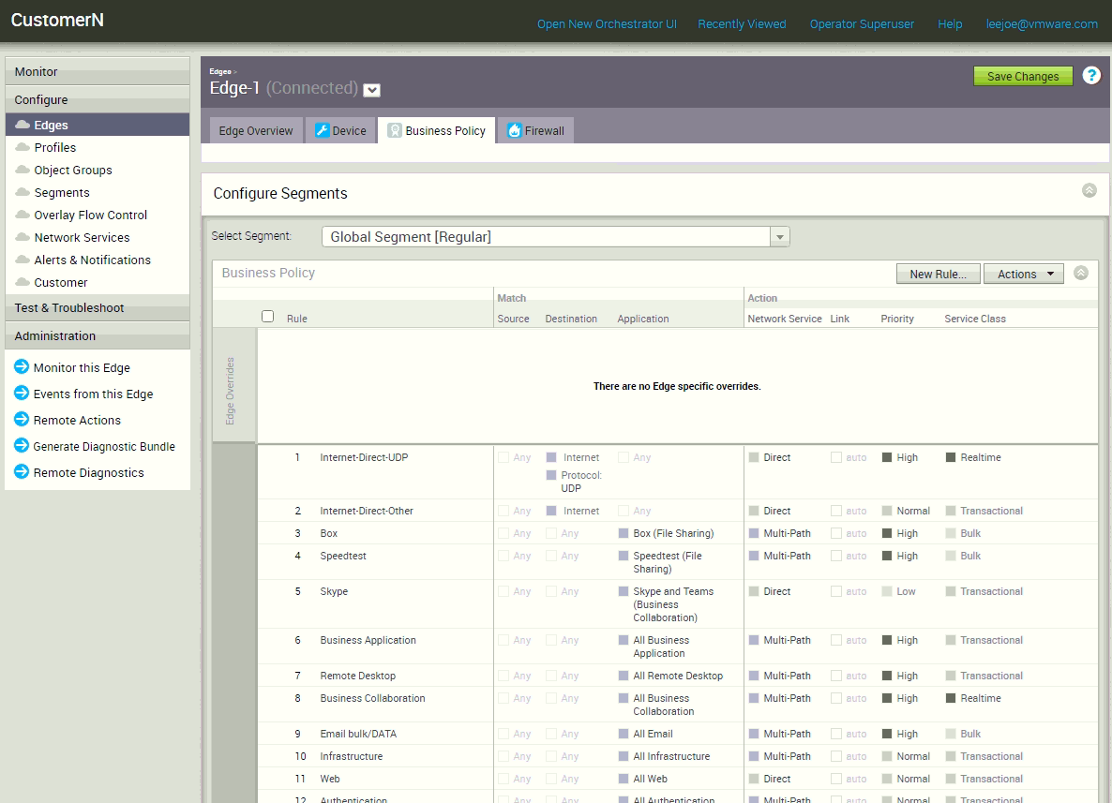Click the Speedtest rule name
Screen dimensions: 1112x803
click(343, 557)
